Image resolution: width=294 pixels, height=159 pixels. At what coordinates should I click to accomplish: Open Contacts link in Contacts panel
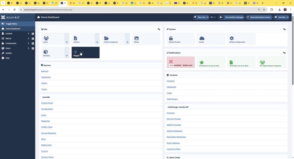tap(171, 81)
